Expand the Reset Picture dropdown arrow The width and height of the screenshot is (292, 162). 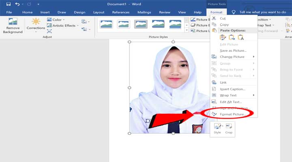90,30
